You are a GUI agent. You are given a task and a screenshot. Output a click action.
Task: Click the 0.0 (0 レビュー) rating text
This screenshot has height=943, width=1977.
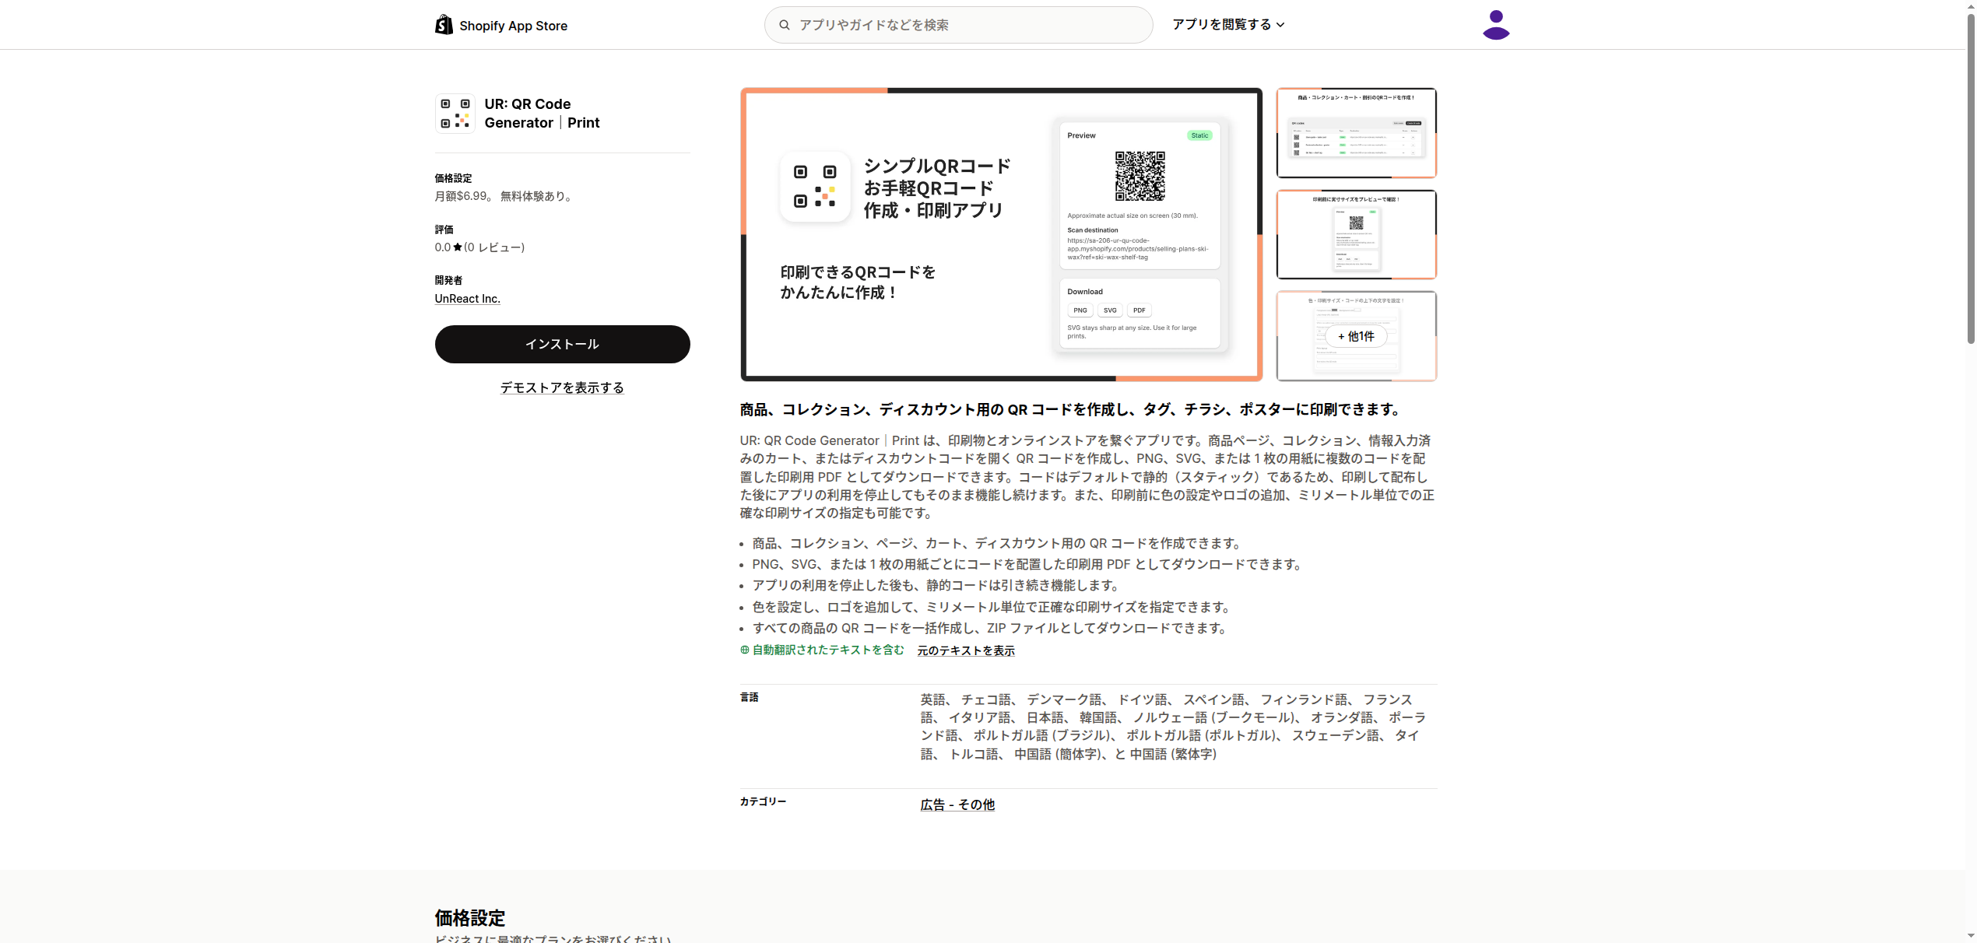coord(479,247)
